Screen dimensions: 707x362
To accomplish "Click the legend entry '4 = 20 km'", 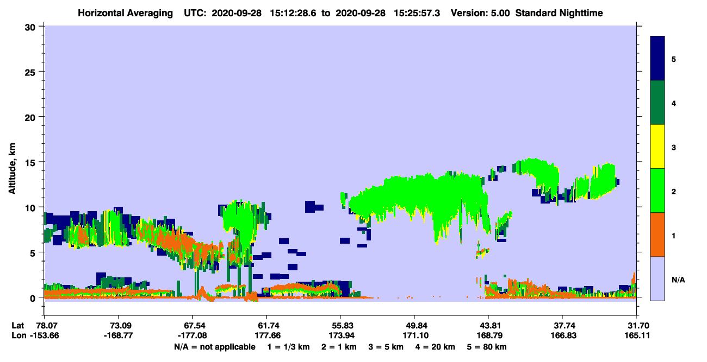I will click(x=437, y=347).
